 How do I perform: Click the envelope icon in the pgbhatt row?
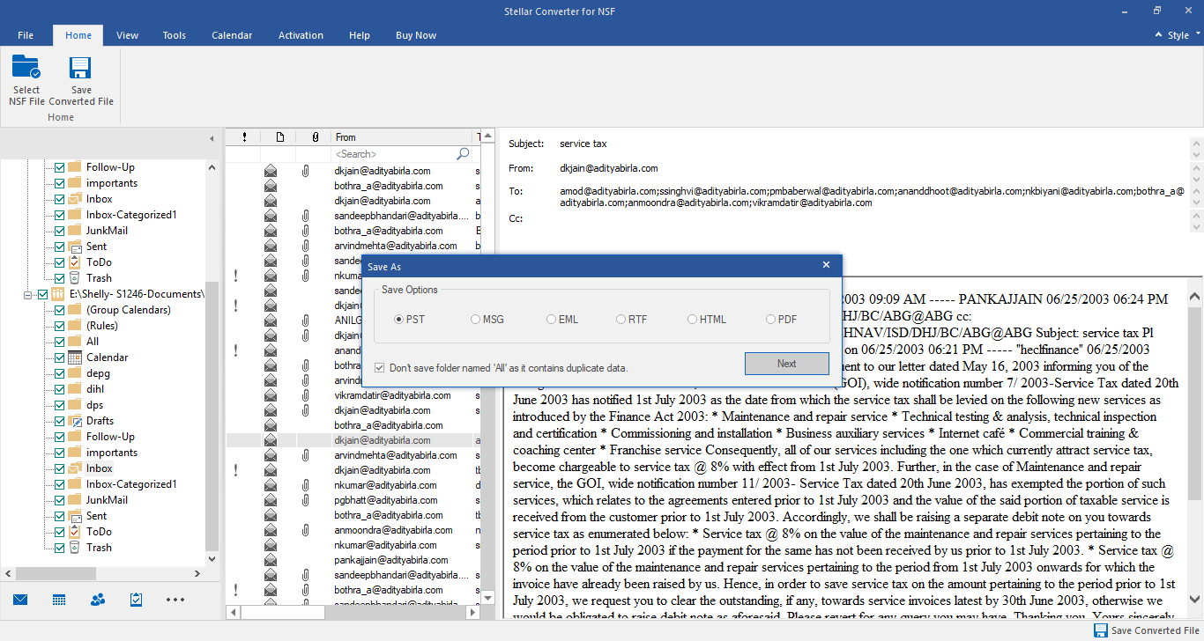point(271,500)
